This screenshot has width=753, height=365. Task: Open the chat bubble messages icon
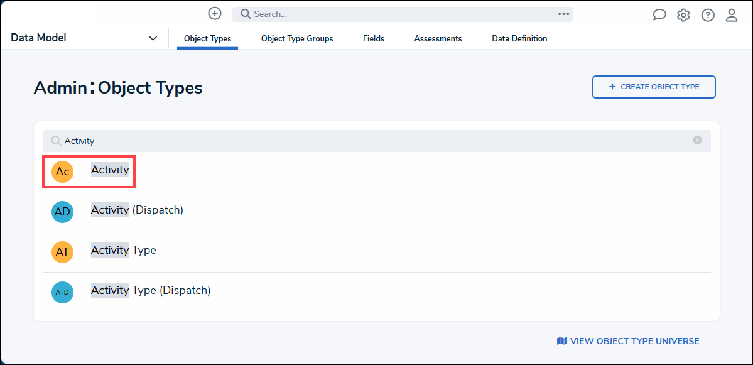(659, 15)
